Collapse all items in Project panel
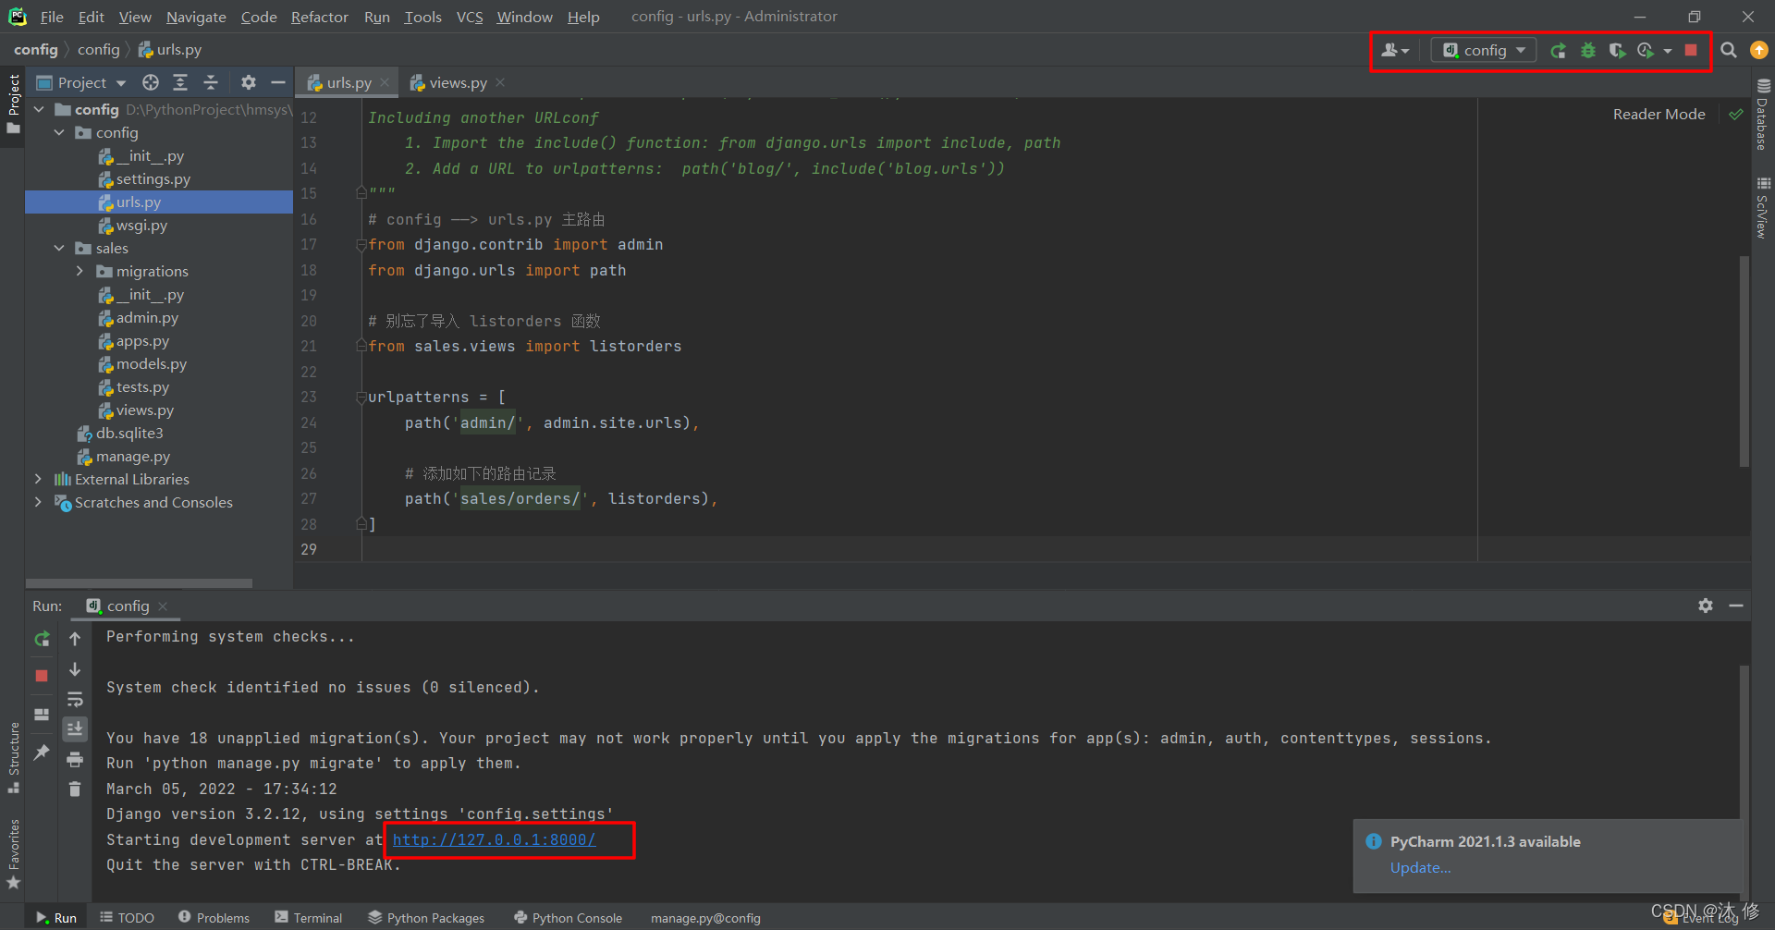 coord(211,83)
